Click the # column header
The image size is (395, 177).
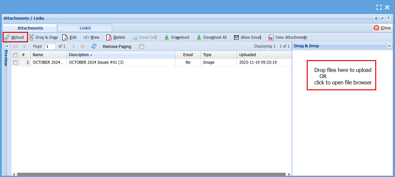(25, 55)
